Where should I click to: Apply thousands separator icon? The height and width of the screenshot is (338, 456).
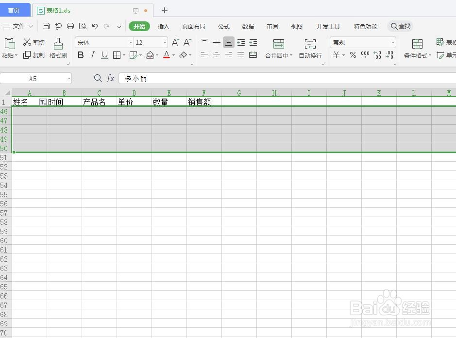[x=365, y=55]
